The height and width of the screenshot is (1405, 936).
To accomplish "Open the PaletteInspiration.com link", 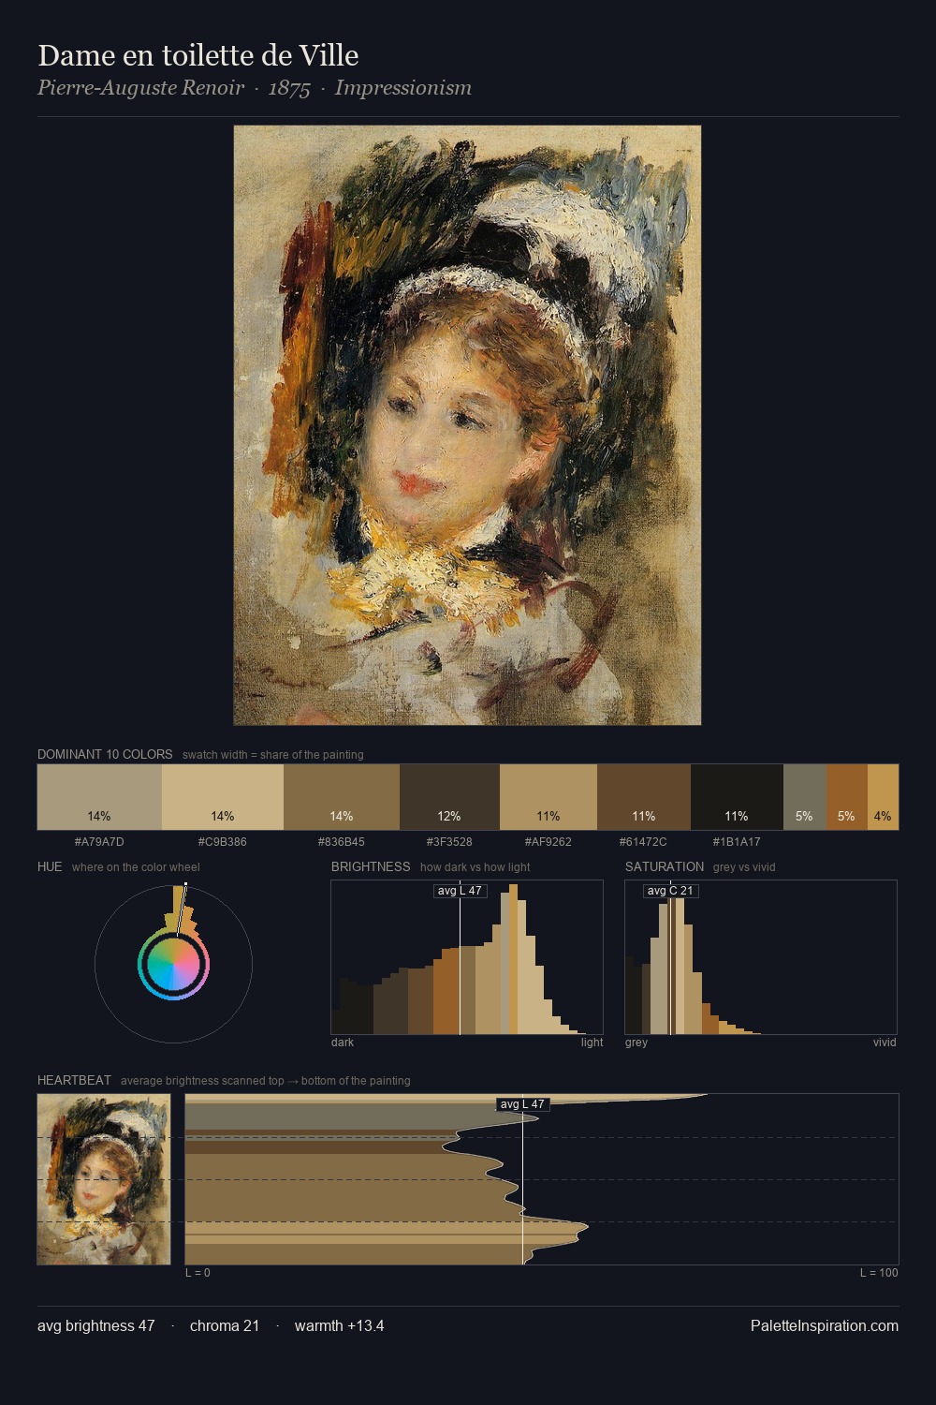I will 825,1325.
